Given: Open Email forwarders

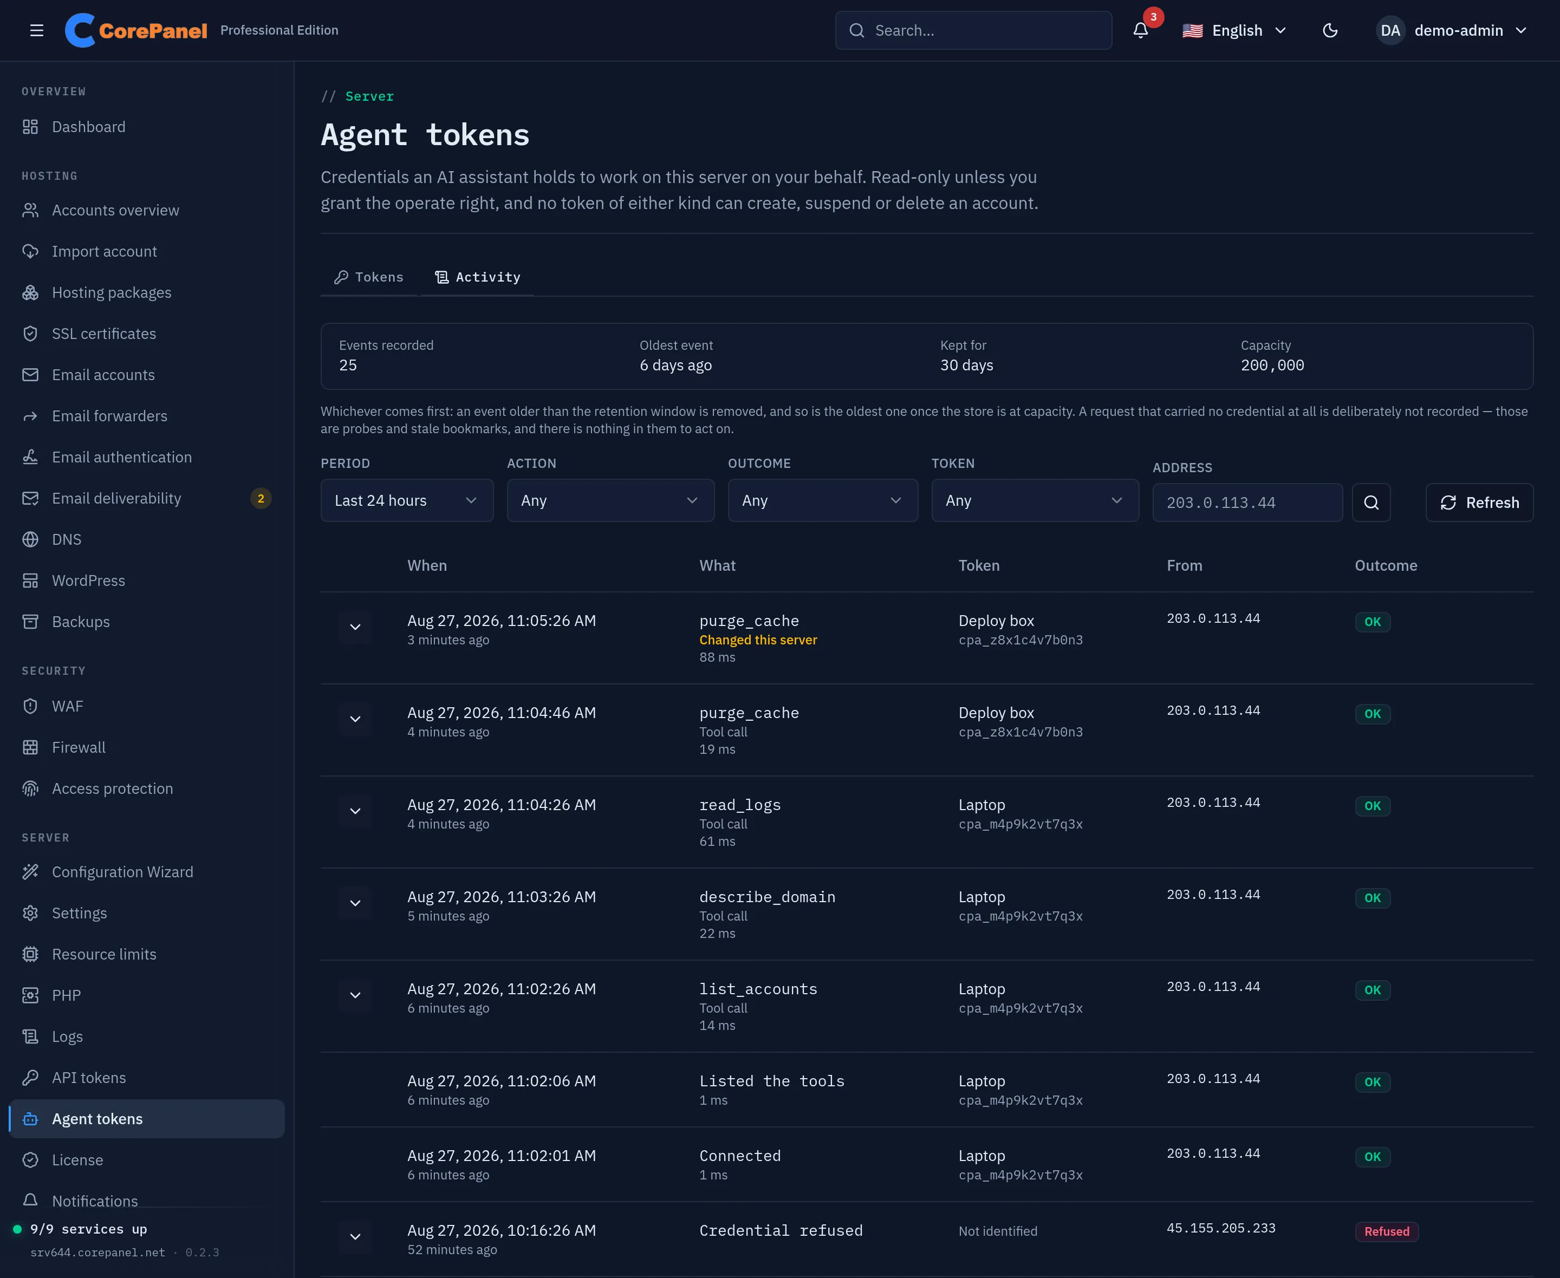Looking at the screenshot, I should [146, 416].
